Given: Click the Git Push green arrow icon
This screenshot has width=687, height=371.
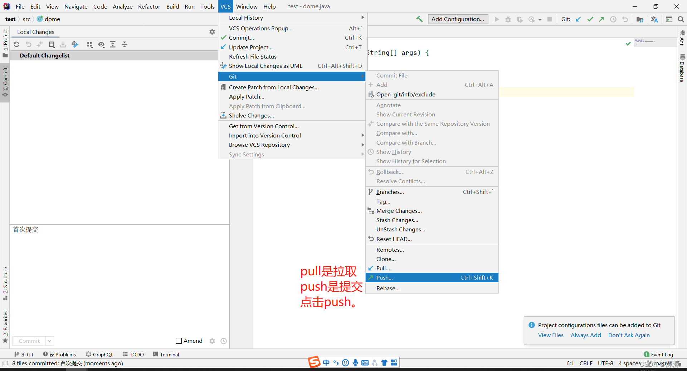Looking at the screenshot, I should pyautogui.click(x=601, y=19).
